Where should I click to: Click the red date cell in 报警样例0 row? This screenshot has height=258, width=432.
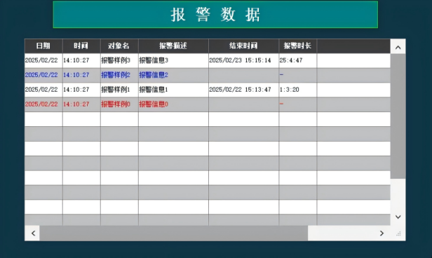(43, 104)
